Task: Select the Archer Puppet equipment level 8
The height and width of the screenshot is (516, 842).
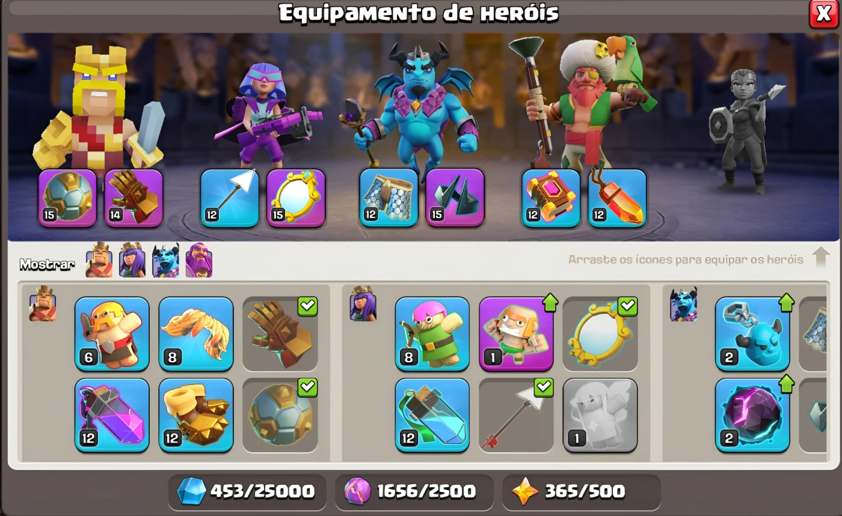Action: [432, 334]
